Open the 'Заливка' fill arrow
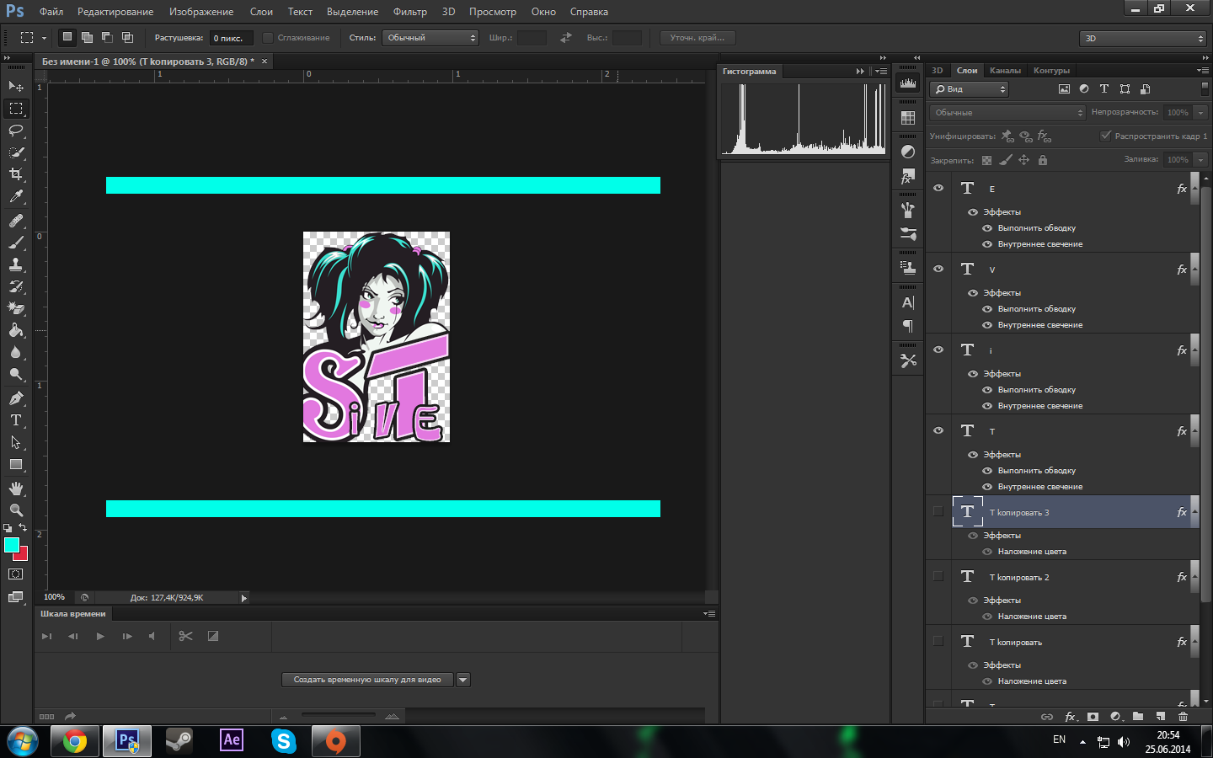The width and height of the screenshot is (1213, 758). [x=1201, y=159]
